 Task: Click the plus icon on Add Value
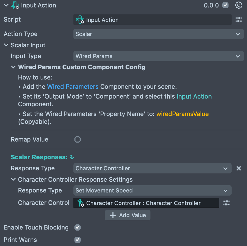(x=113, y=215)
